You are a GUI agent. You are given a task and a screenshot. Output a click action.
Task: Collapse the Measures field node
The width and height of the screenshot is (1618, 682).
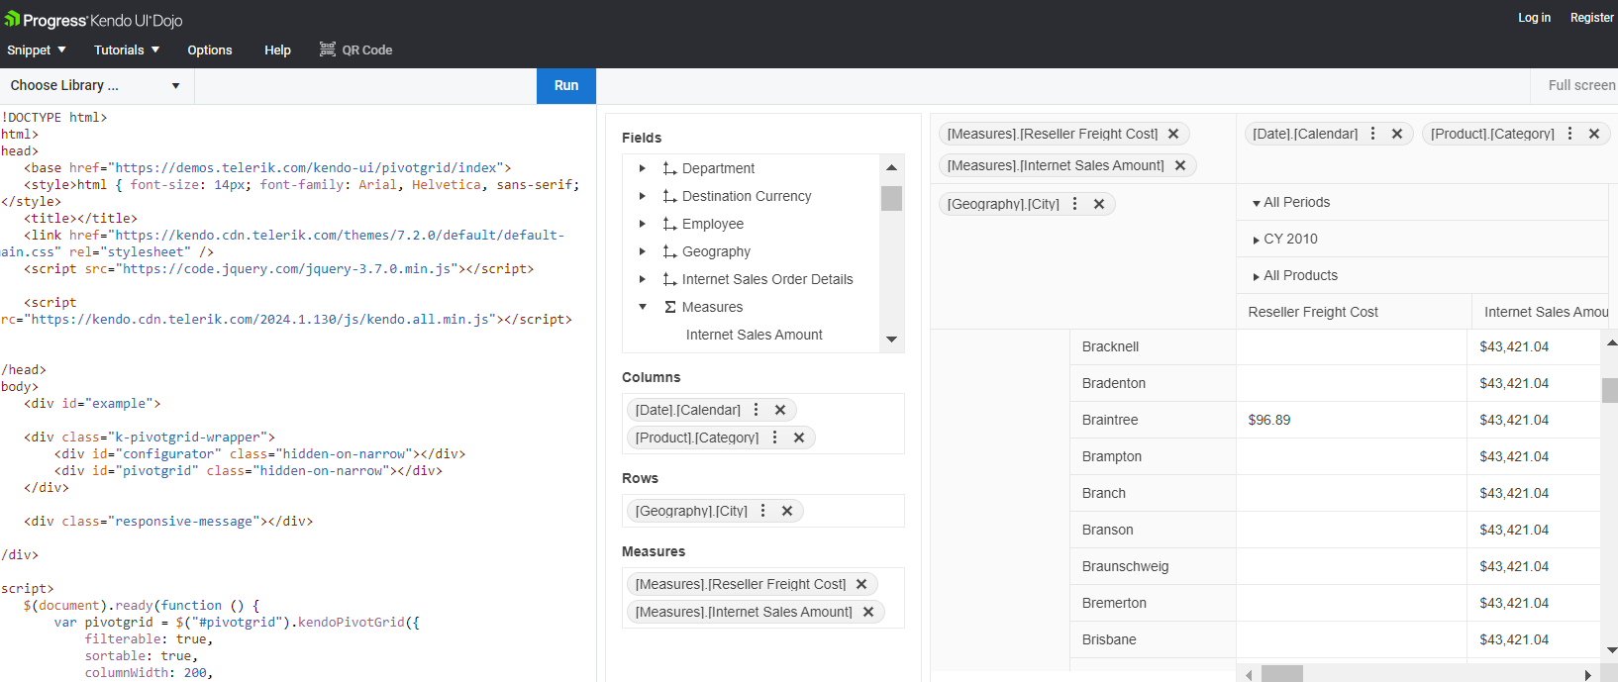(643, 307)
